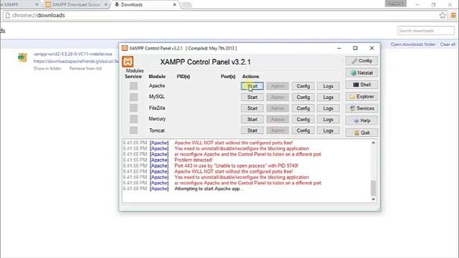
Task: Start the Tomcat module
Action: 252,130
